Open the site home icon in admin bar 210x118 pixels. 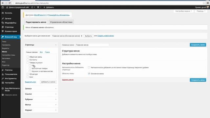pyautogui.click(x=7, y=7)
